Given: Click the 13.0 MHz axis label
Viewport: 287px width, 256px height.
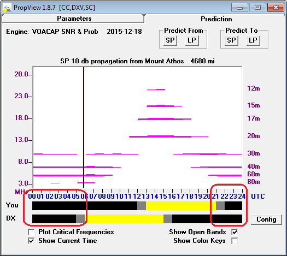Looking at the screenshot, I should [21, 140].
